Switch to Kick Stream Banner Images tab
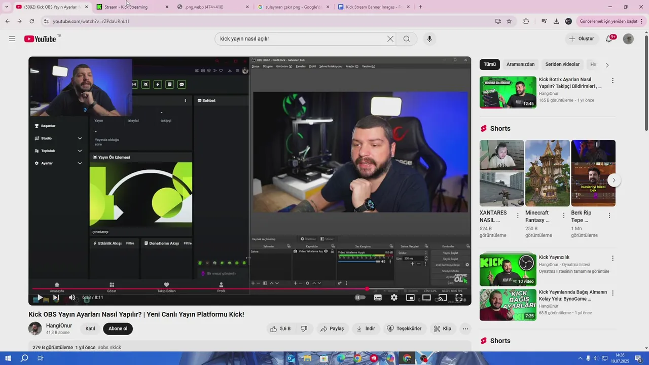 pyautogui.click(x=374, y=7)
